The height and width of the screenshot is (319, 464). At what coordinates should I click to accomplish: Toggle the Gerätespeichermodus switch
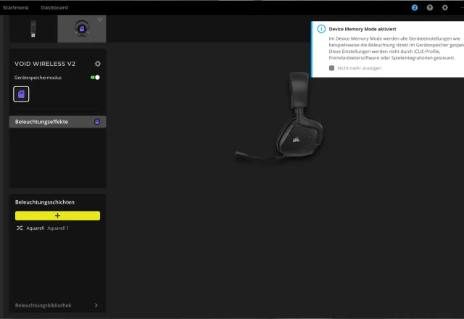coord(95,77)
